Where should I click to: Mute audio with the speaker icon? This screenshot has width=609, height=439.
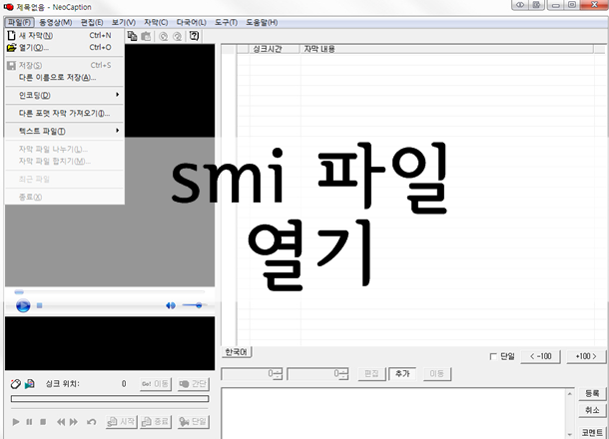(171, 306)
